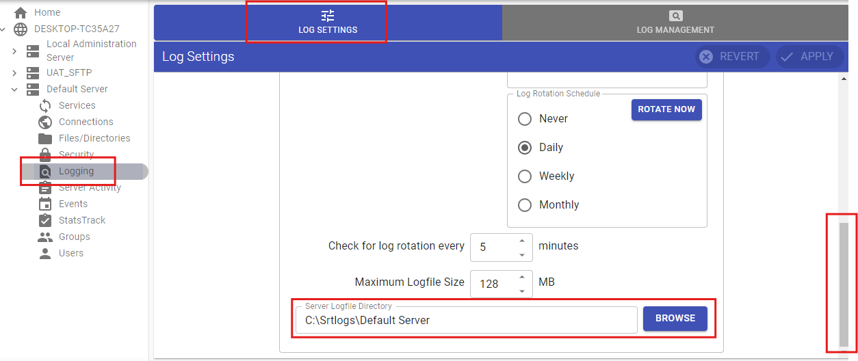Click the Services sync icon

[x=45, y=105]
